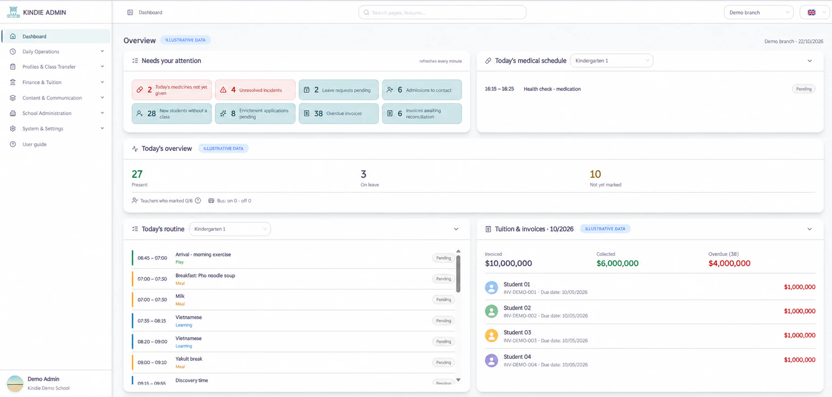This screenshot has width=832, height=397.
Task: Click the Finance & Tuition bank icon
Action: (x=13, y=82)
